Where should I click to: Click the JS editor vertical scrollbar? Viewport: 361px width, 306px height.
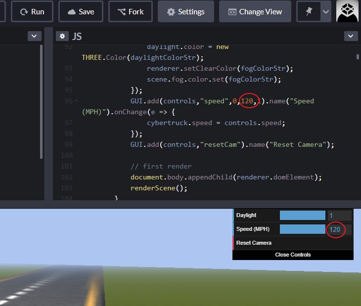[358, 56]
